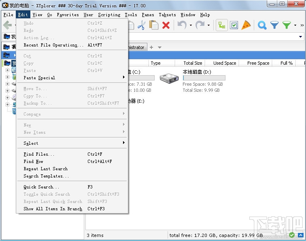Viewport: 306px width, 241px height.
Task: Show more toolbar buttons chevron
Action: (x=302, y=25)
